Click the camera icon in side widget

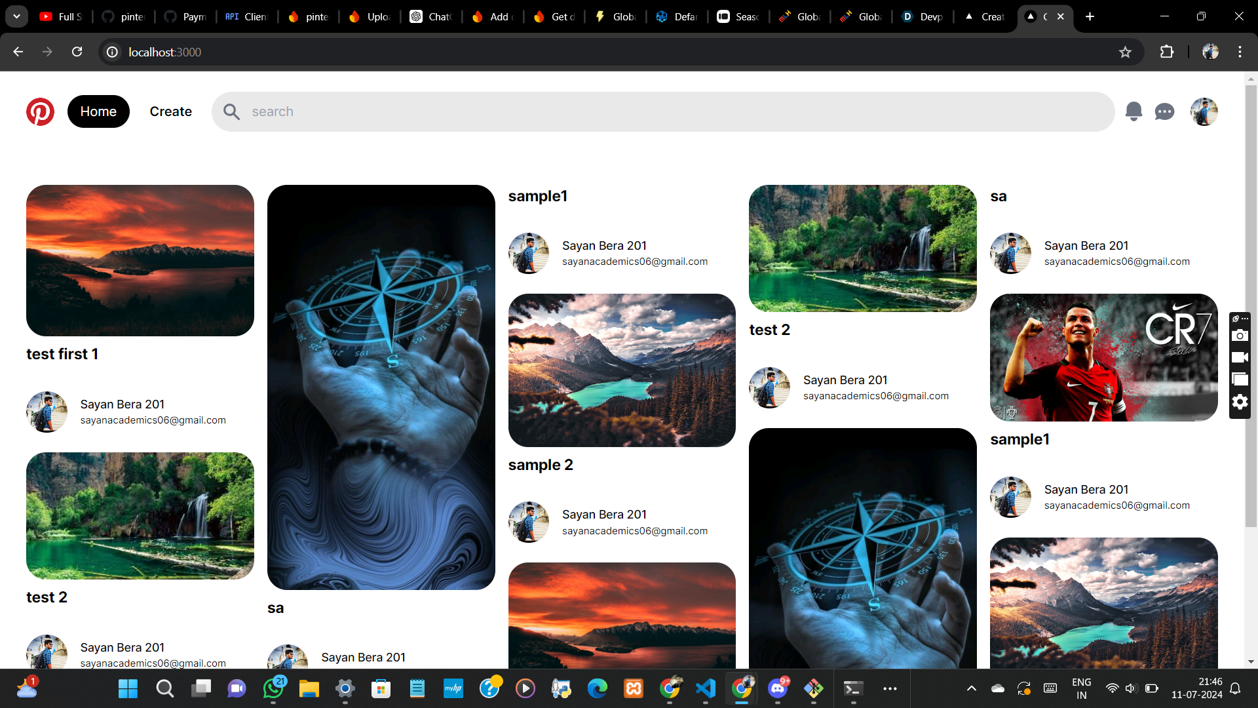tap(1240, 336)
